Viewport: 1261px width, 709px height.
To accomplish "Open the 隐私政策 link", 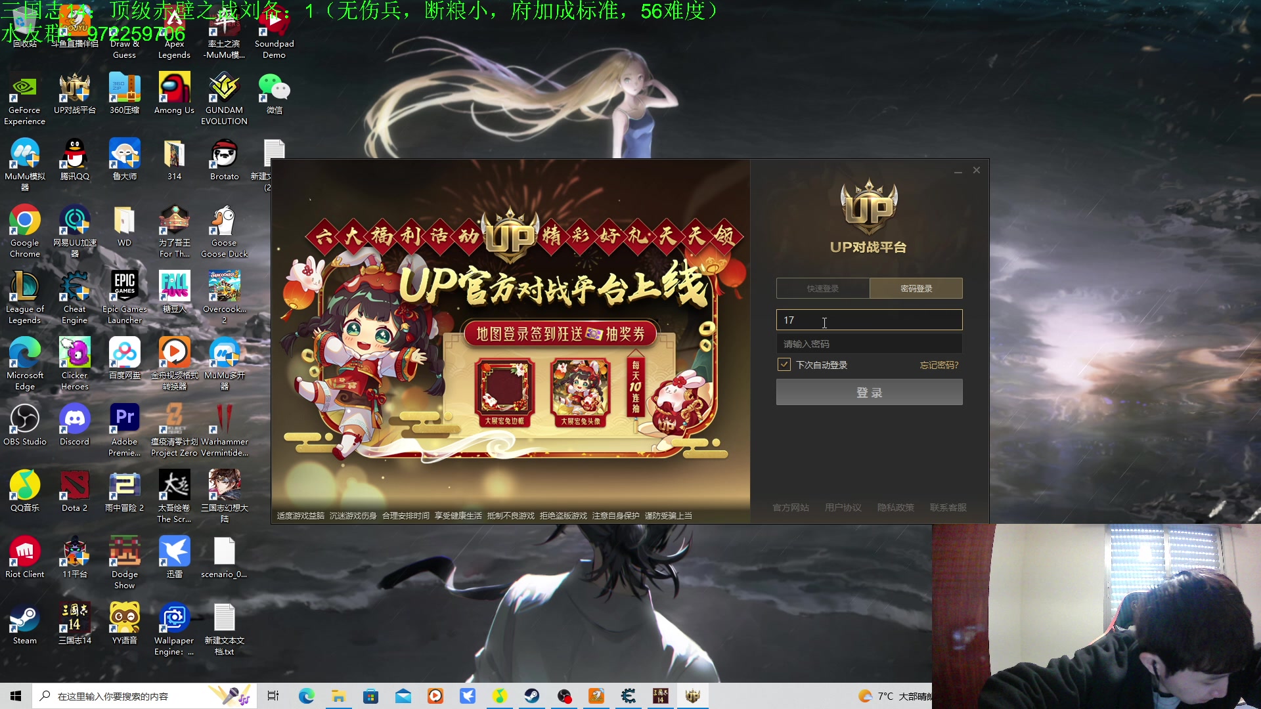I will (x=896, y=507).
